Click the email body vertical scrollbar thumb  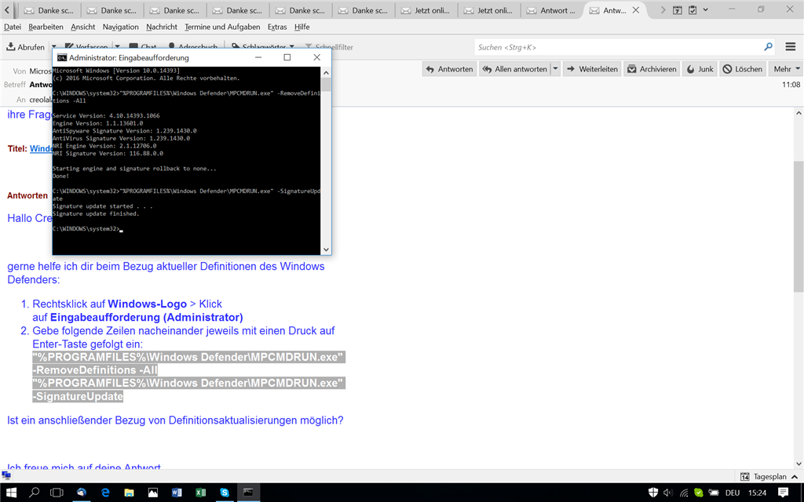coord(799,225)
